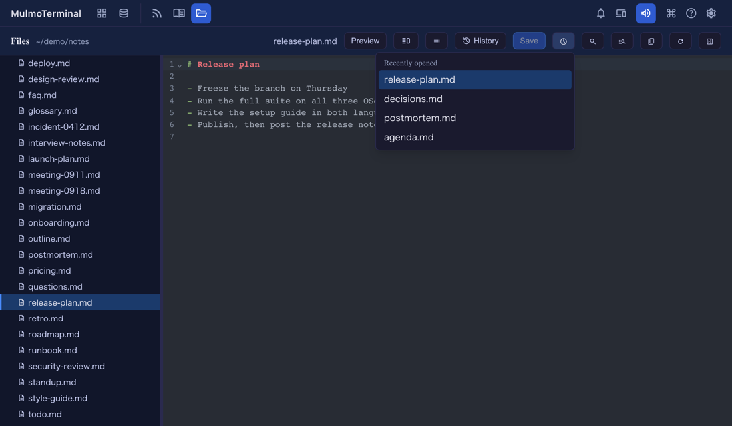Toggle the speaker sound button

point(645,13)
